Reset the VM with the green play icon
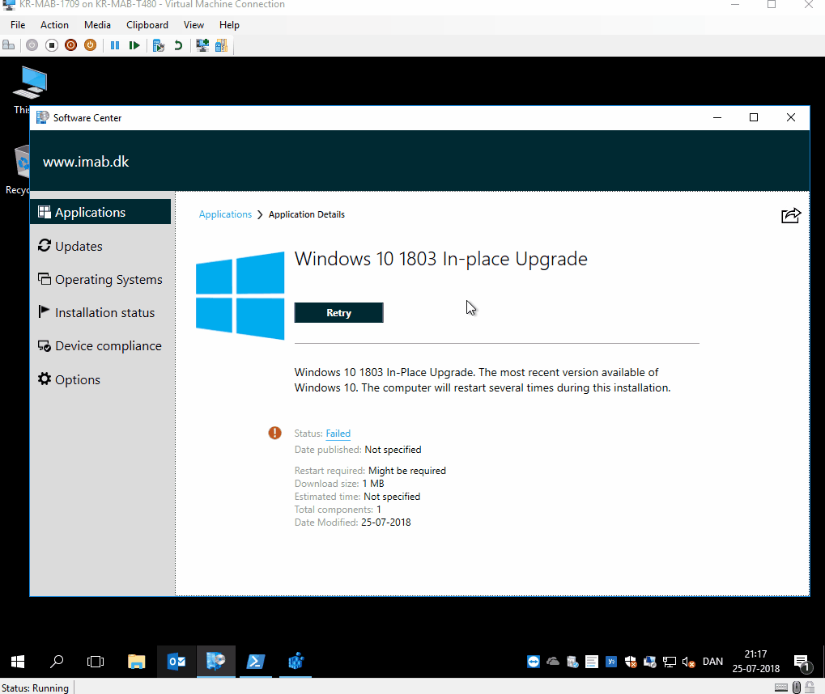 coord(134,45)
